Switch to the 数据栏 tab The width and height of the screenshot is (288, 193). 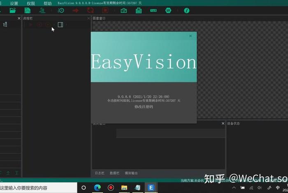(x=114, y=173)
